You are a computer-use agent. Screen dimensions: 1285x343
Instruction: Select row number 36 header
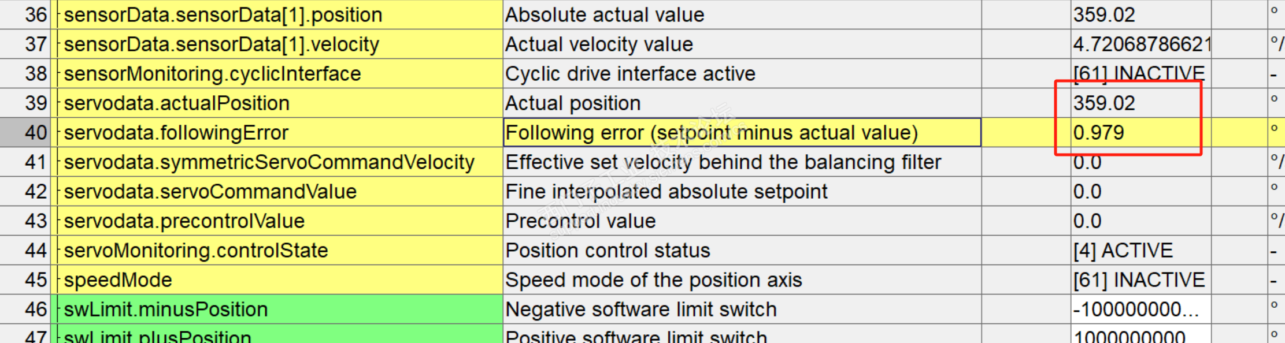pyautogui.click(x=26, y=15)
